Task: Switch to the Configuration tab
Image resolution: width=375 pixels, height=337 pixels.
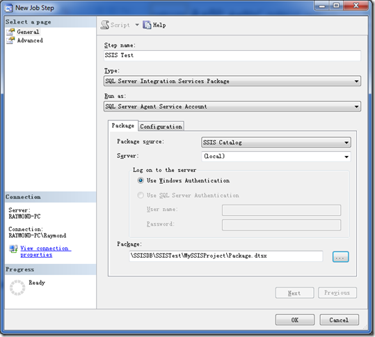Action: [161, 127]
